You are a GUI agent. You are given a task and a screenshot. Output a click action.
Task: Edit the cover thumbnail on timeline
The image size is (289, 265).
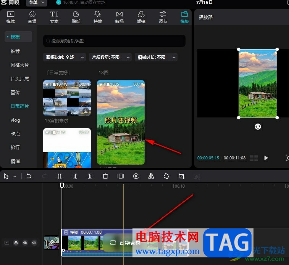tap(52, 243)
